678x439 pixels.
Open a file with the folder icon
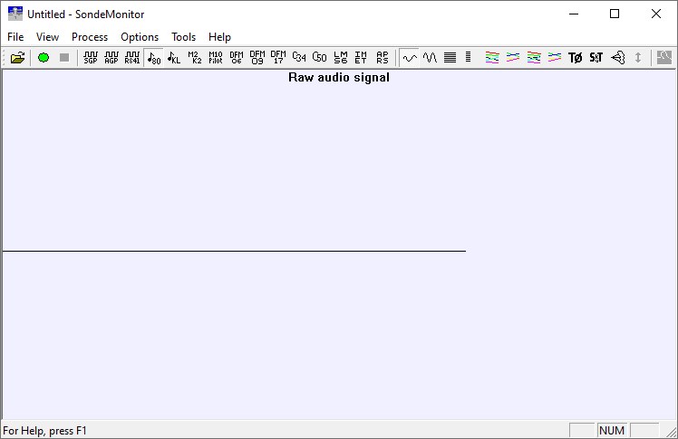(x=18, y=57)
